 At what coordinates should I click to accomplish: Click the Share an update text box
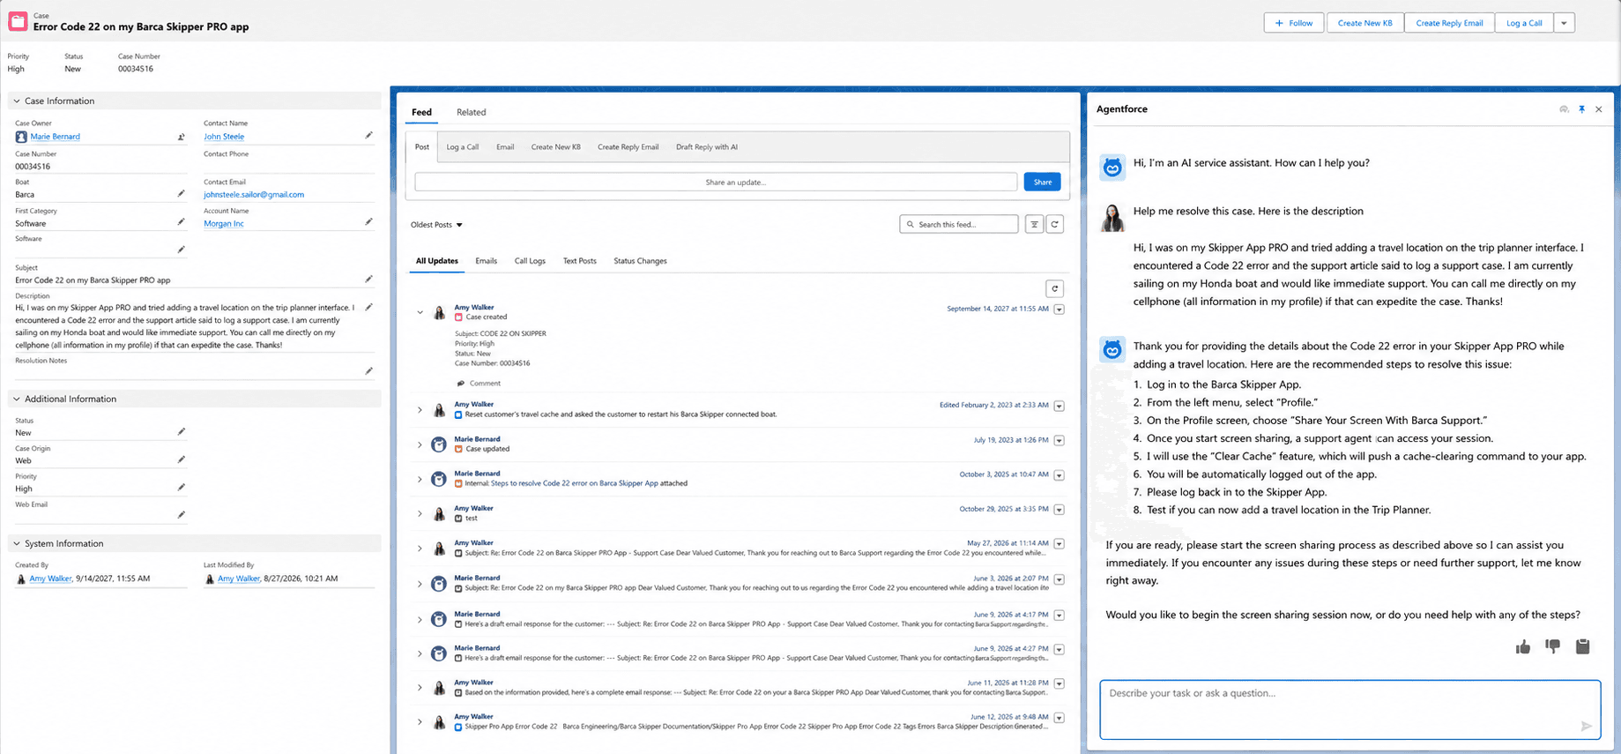pos(716,183)
